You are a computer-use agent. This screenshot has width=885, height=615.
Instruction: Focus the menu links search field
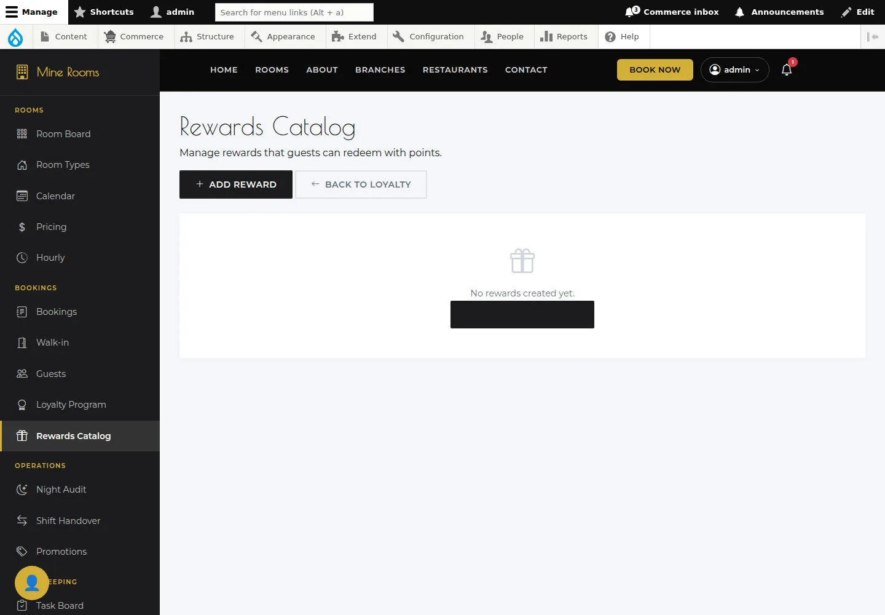pos(294,12)
